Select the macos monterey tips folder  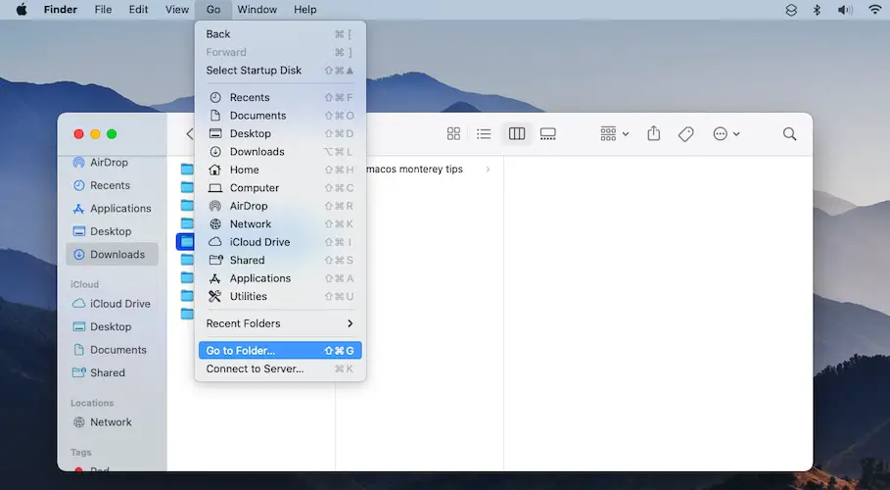click(x=413, y=170)
